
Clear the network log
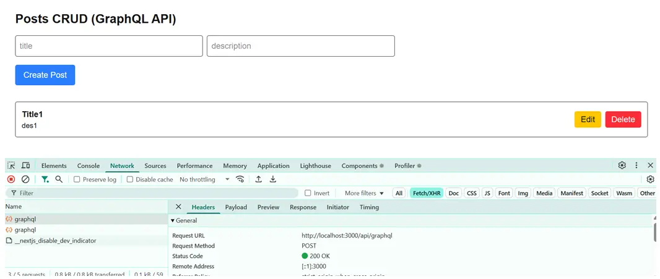(x=25, y=180)
